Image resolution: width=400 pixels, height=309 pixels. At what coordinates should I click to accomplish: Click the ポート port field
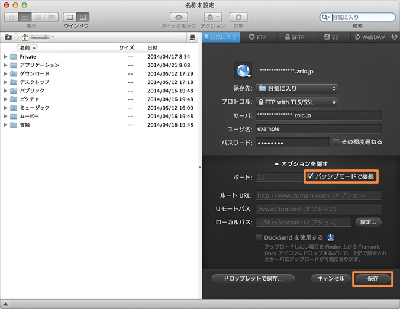point(279,177)
